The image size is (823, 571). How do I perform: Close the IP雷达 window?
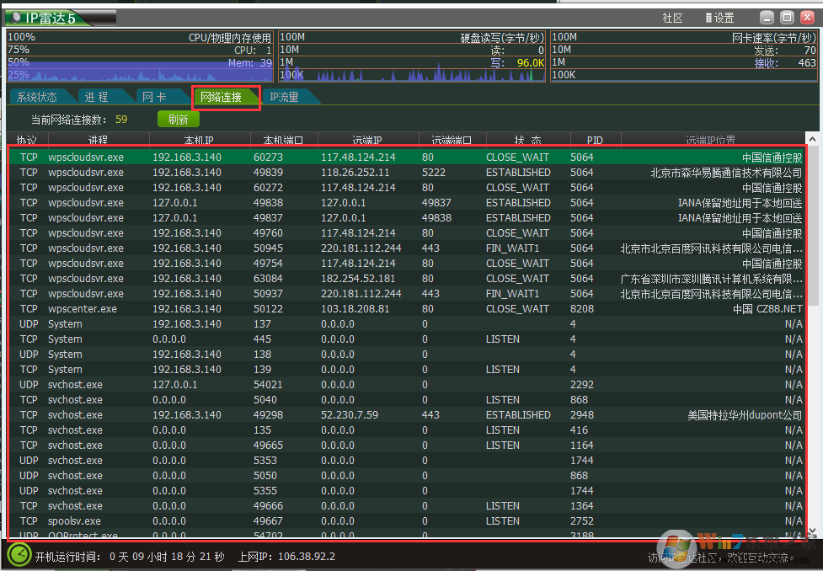click(807, 18)
